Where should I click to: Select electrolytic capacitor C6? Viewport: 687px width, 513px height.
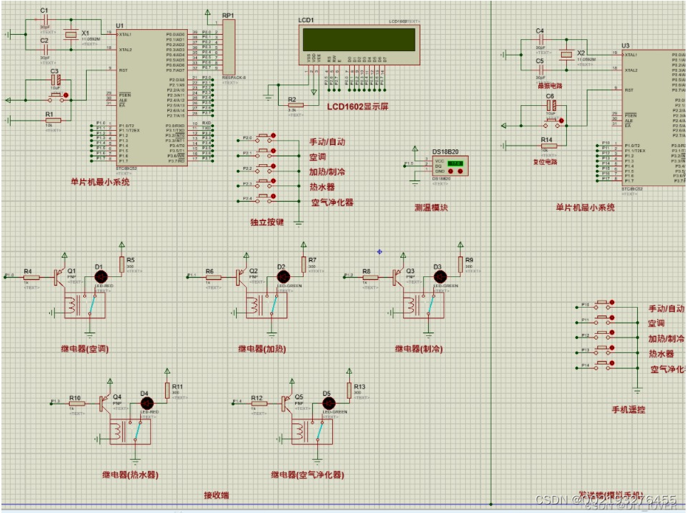point(552,105)
